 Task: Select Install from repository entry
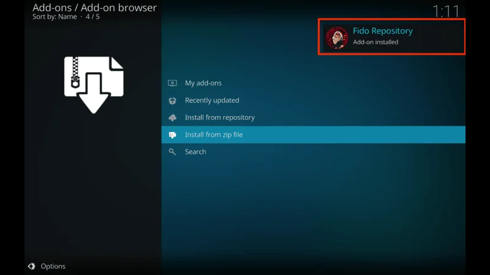[313, 117]
